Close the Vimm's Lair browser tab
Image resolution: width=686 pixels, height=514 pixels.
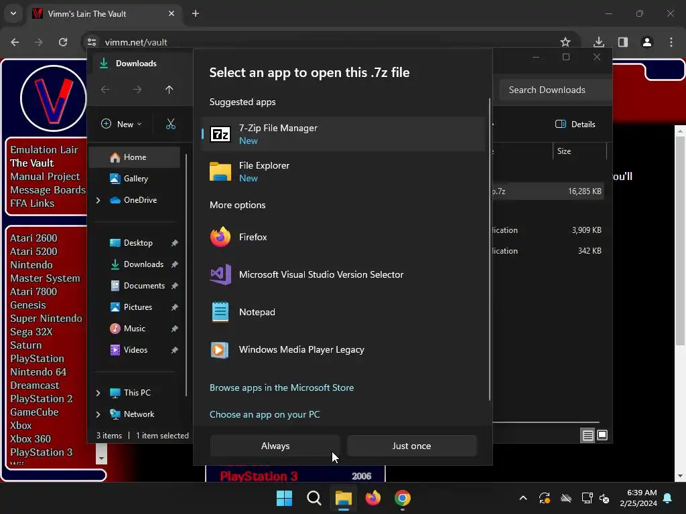(x=171, y=14)
